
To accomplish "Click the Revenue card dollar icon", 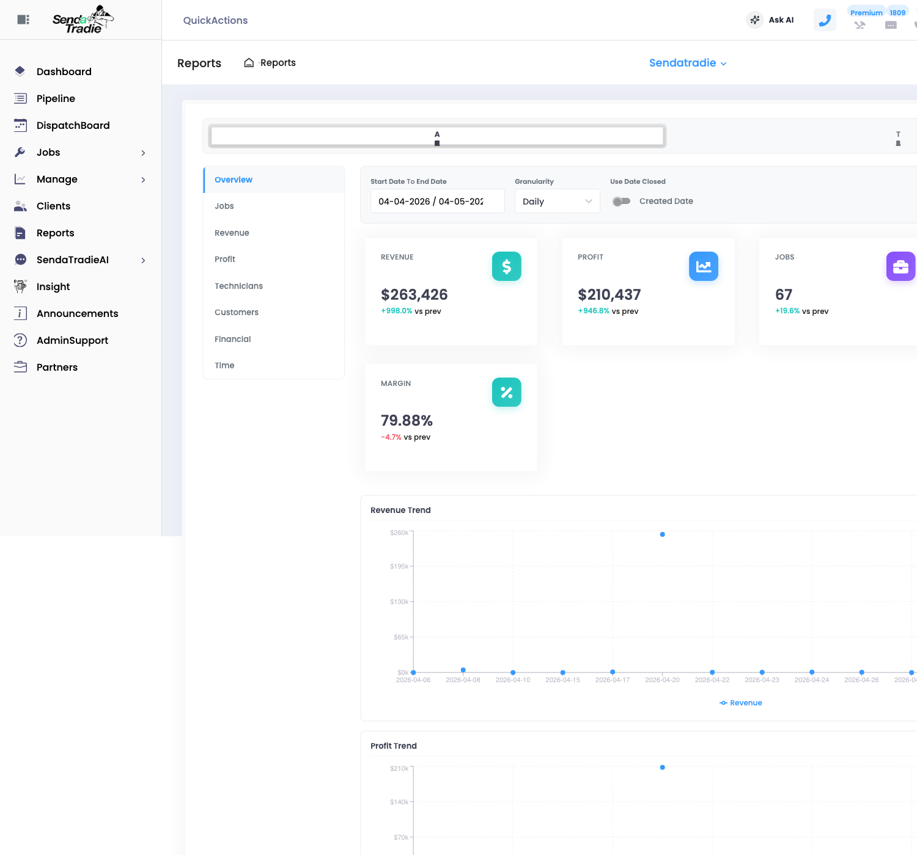I will (507, 266).
